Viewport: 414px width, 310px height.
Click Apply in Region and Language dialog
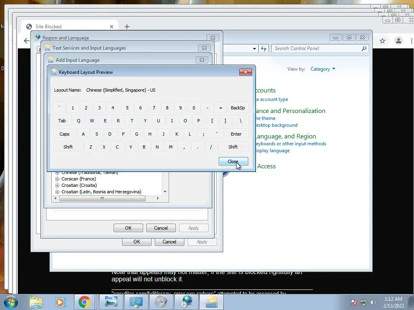click(x=202, y=242)
